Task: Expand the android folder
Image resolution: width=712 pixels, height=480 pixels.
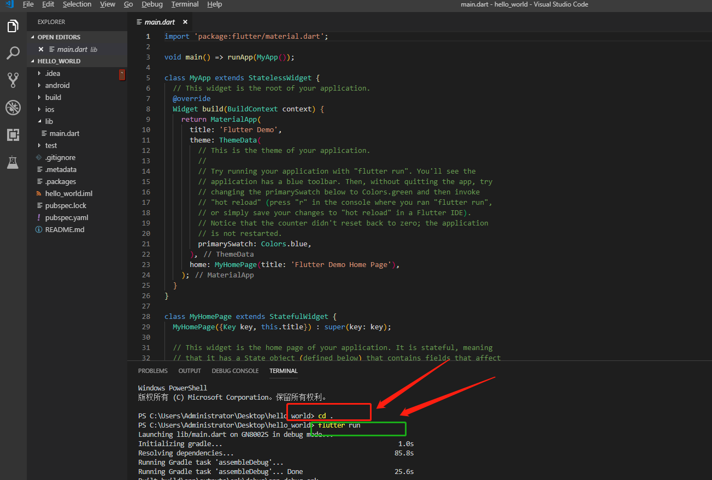Action: pyautogui.click(x=57, y=85)
